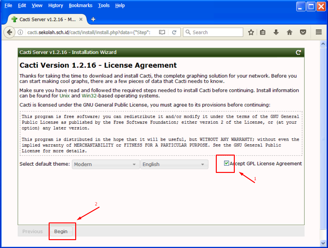This screenshot has height=248, width=328.
Task: Open the Pocket icon in toolbar
Action: [303, 32]
